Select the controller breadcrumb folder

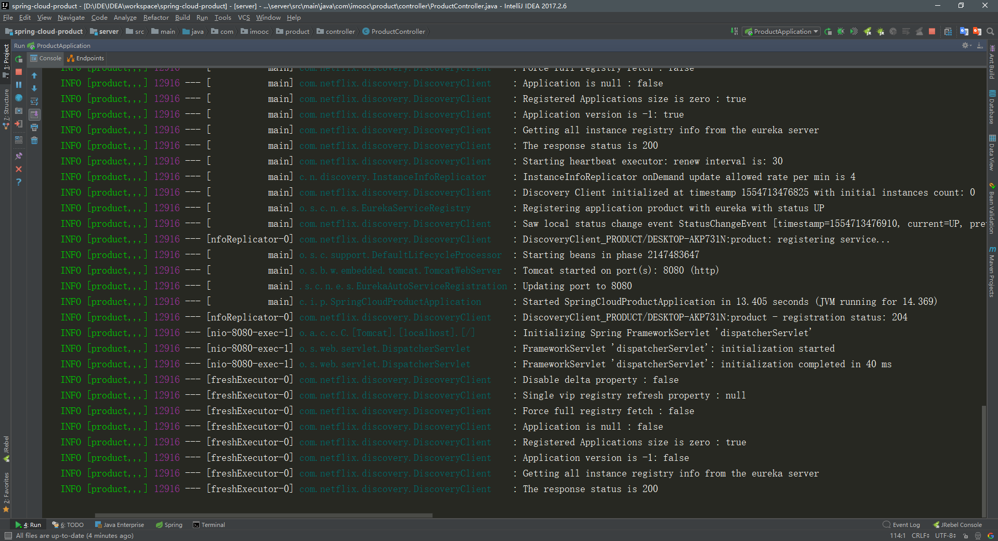[336, 32]
